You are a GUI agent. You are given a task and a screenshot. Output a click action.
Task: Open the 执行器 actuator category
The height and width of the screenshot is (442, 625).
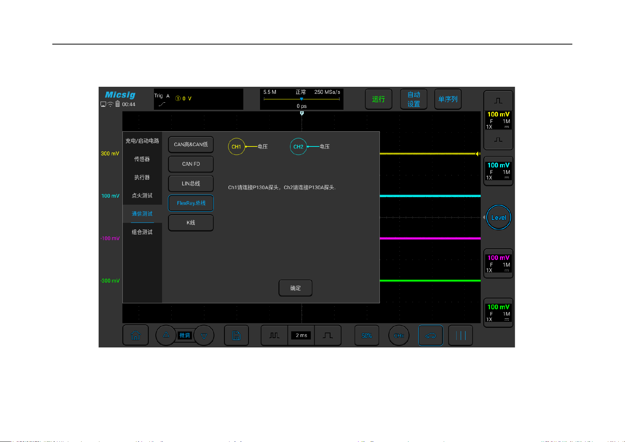[x=142, y=177]
